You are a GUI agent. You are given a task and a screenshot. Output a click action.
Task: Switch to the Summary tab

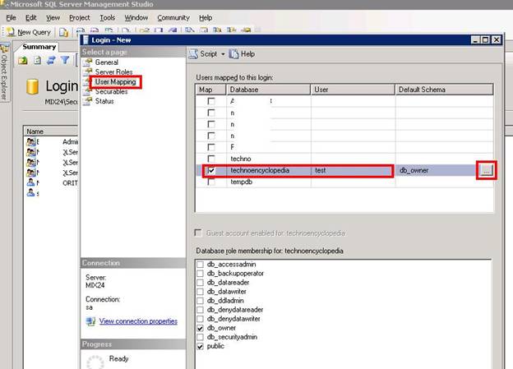(x=39, y=47)
